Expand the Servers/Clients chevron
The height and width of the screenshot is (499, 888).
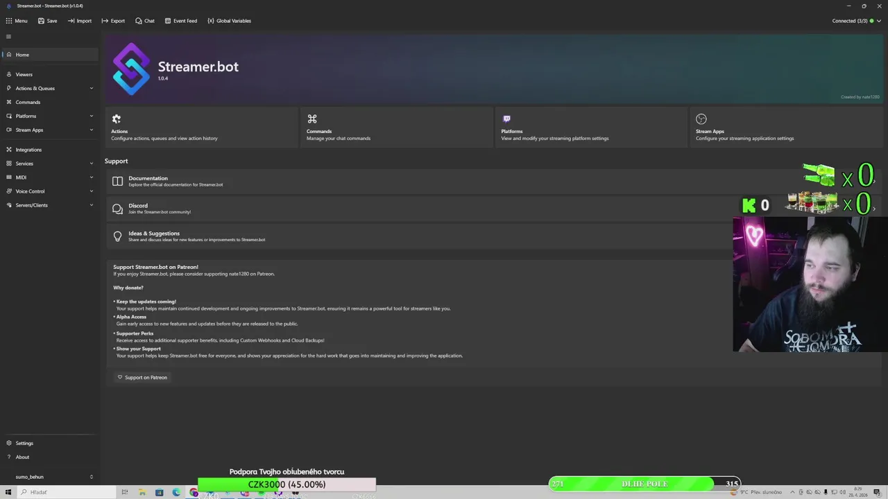[91, 205]
